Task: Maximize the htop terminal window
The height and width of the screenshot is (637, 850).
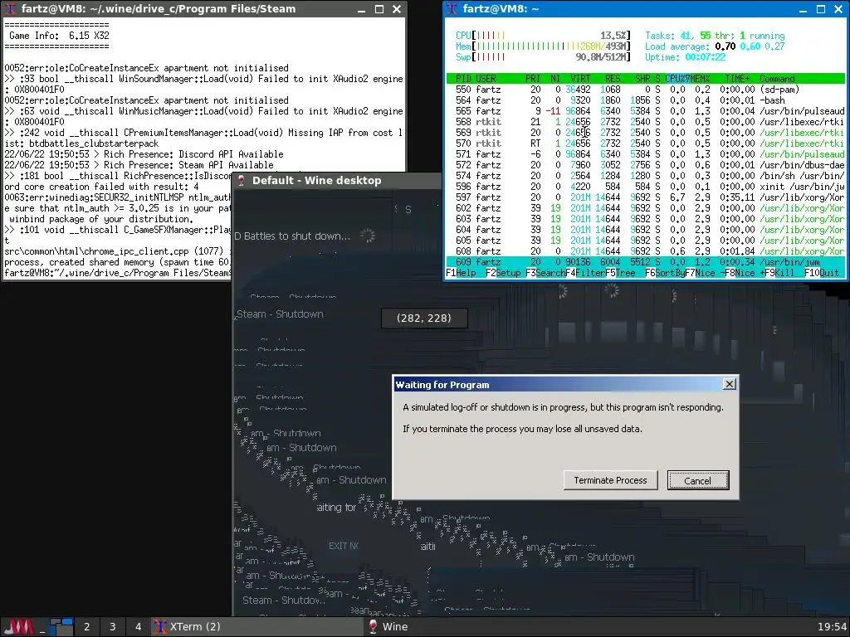Action: [821, 9]
